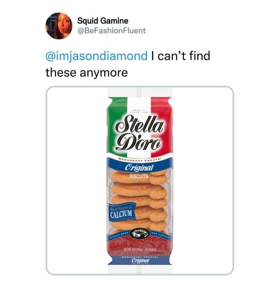Click the bottom Original label on package
This screenshot has height=282, width=280.
[140, 260]
